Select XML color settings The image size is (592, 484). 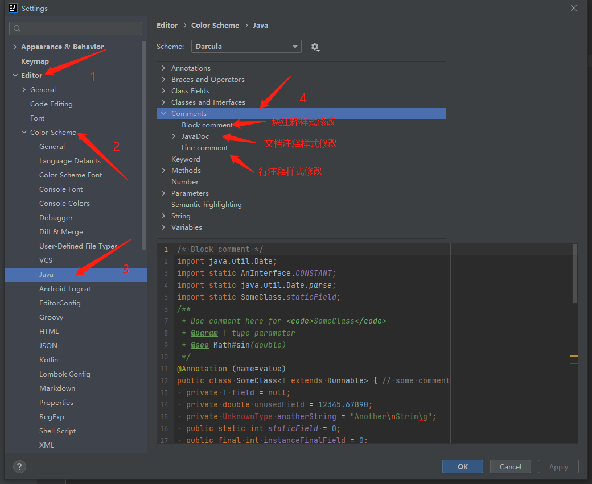tap(47, 445)
